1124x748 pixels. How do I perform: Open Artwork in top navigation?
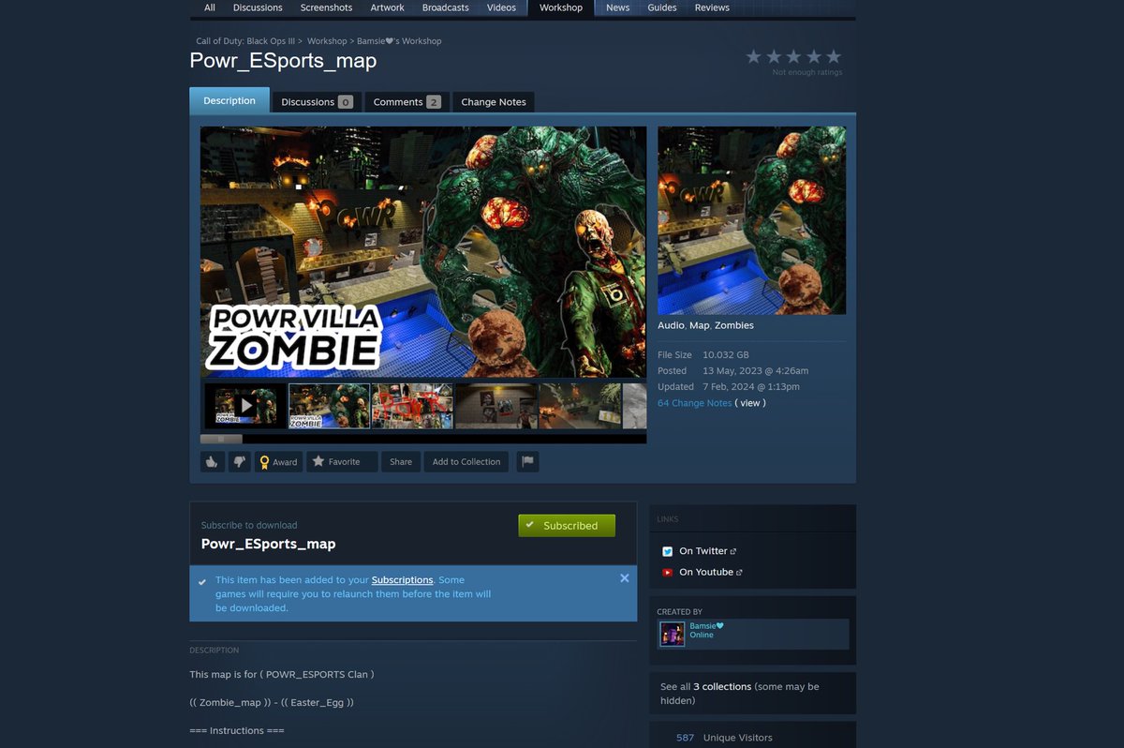387,7
